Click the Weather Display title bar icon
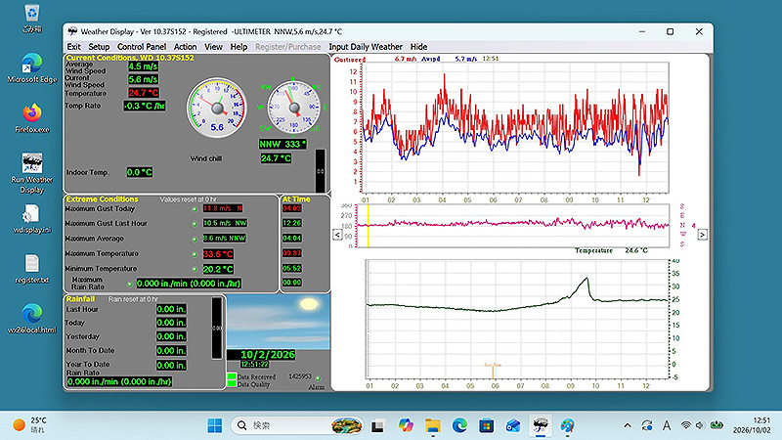Screen dimensions: 782x440 click(x=72, y=31)
